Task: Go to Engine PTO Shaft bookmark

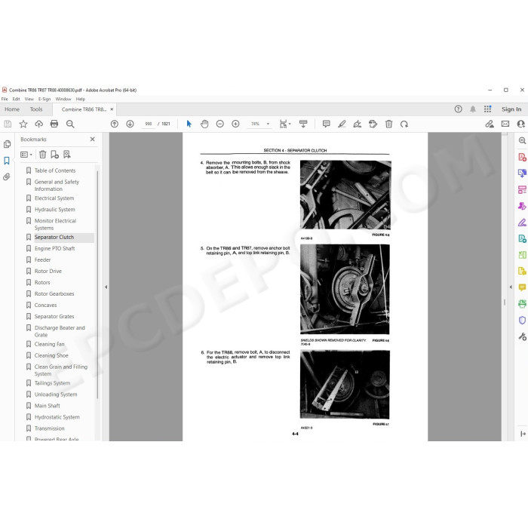Action: click(x=54, y=248)
